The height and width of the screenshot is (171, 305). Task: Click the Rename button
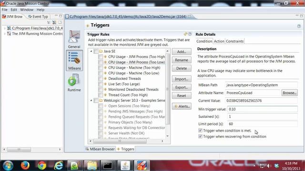[x=182, y=60]
